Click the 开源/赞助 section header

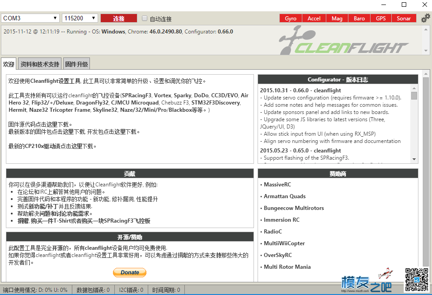click(x=130, y=237)
